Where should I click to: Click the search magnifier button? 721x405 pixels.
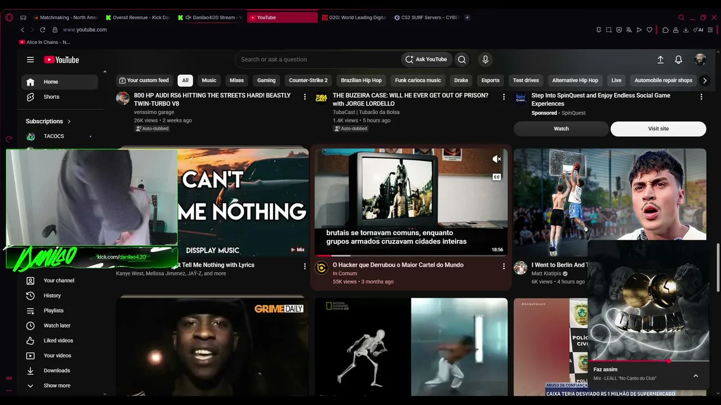click(x=462, y=60)
